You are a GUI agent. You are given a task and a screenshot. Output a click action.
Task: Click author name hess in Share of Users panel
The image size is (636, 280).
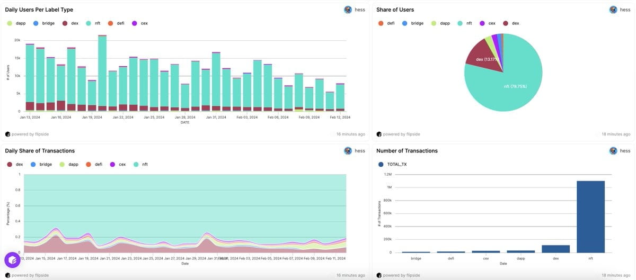(625, 10)
